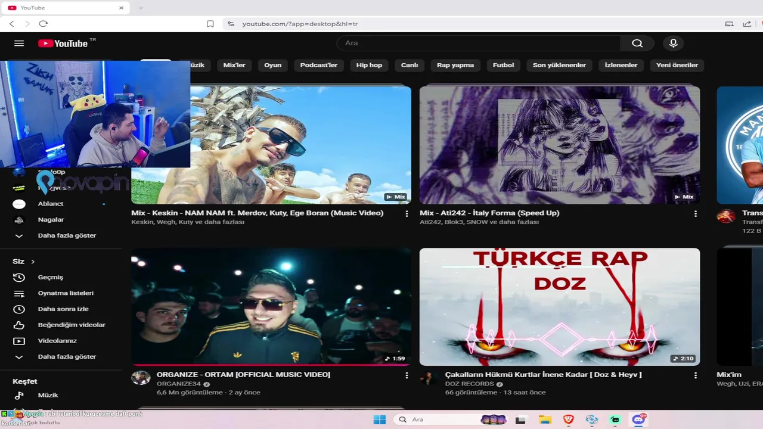Select the Futbol filter chip
763x429 pixels.
[503, 65]
